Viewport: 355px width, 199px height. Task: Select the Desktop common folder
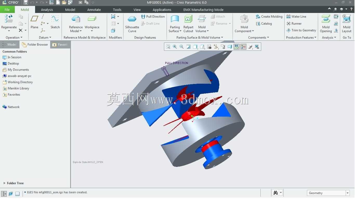pyautogui.click(x=11, y=63)
